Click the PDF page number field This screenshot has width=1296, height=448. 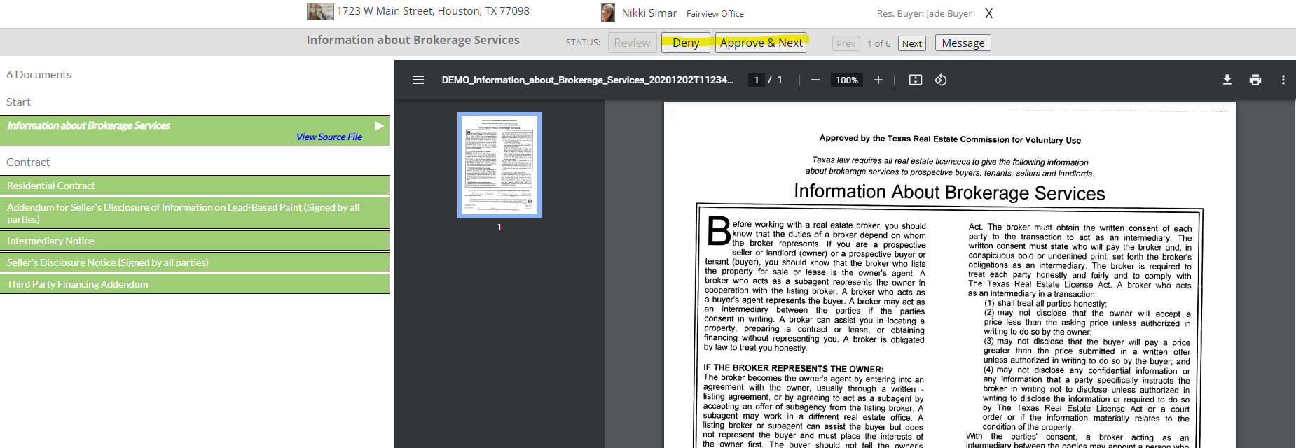coord(756,80)
